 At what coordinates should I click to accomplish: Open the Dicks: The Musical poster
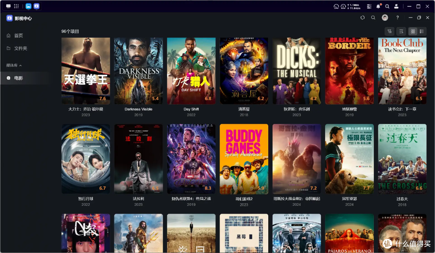point(296,71)
